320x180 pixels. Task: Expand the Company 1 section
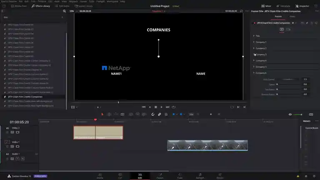point(260,42)
